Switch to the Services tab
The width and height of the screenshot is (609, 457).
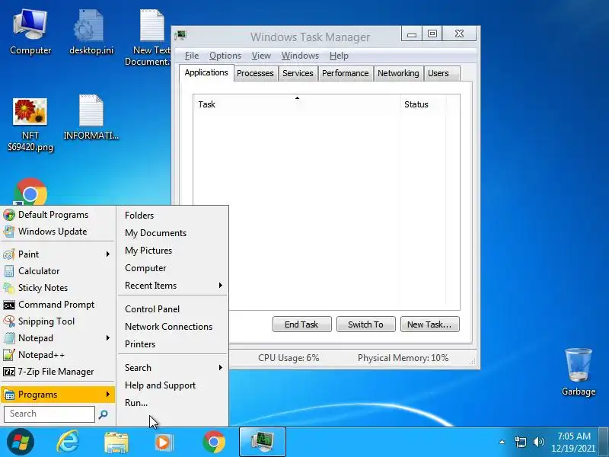(298, 73)
